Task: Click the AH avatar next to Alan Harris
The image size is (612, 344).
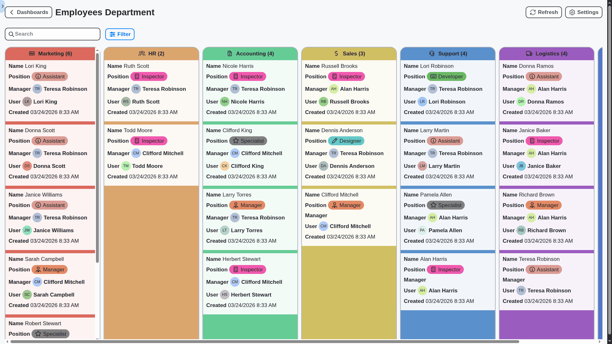Action: click(x=333, y=89)
